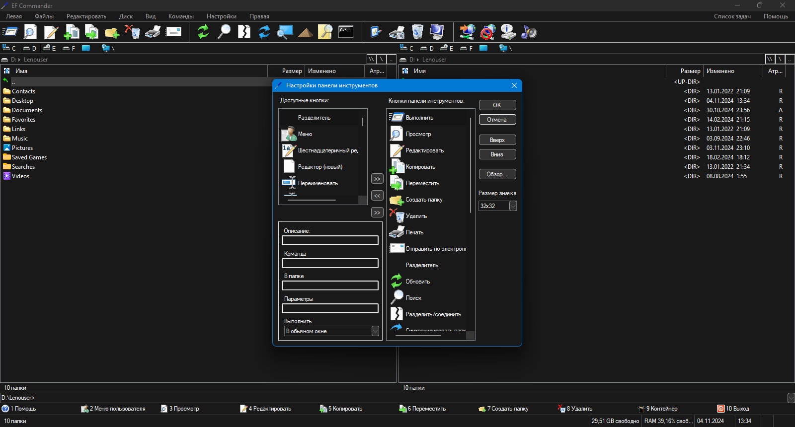Click the toolbar buttons list vertical scrollbar
The image size is (795, 427).
click(x=471, y=165)
